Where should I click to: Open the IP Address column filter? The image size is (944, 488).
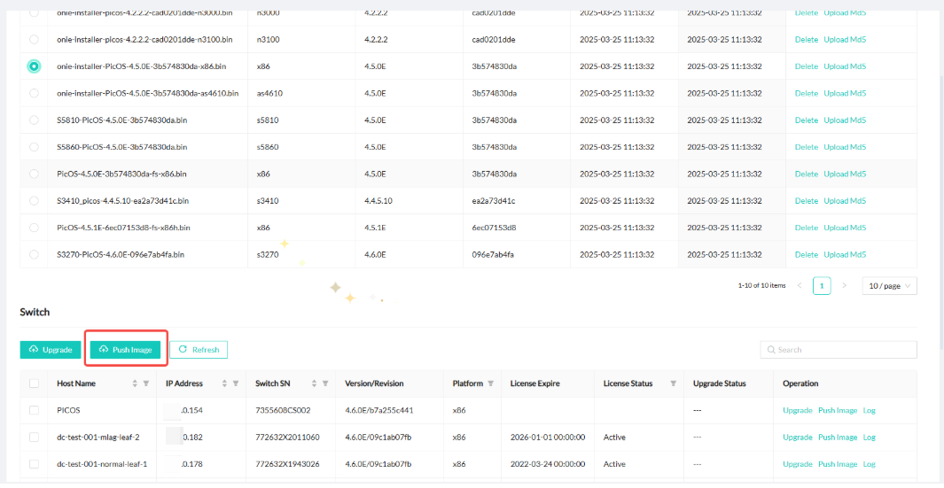235,383
